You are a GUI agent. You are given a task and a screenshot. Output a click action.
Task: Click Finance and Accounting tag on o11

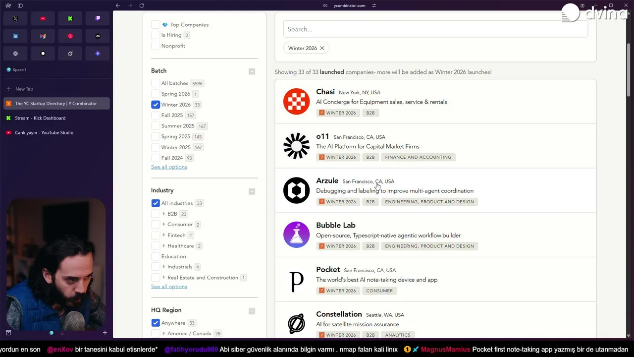coord(418,157)
